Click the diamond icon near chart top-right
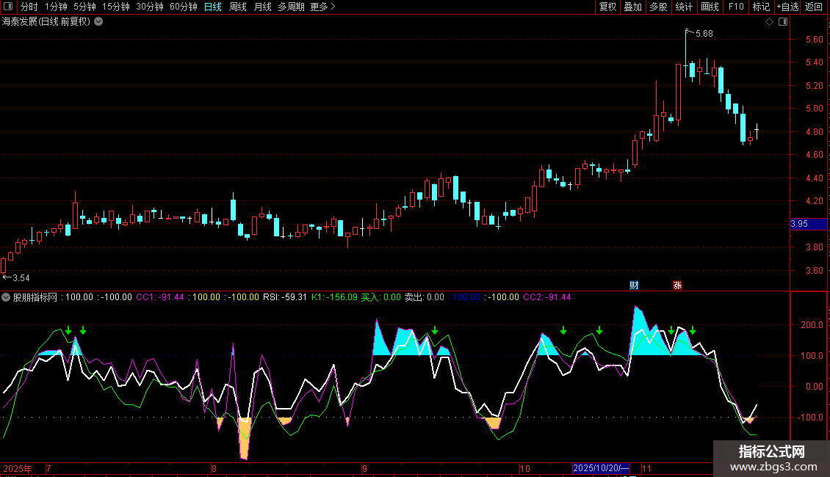The width and height of the screenshot is (830, 477). click(x=769, y=22)
